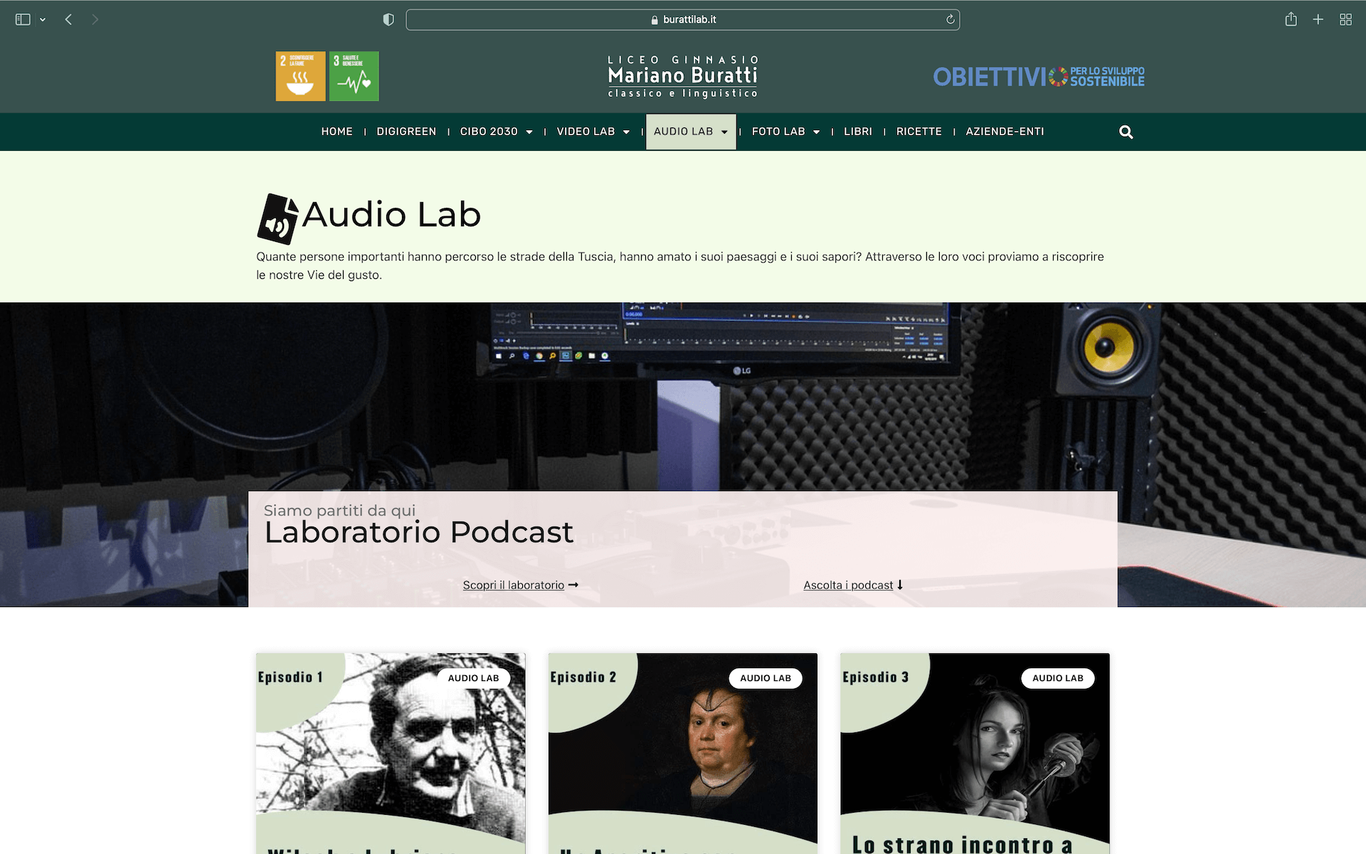Image resolution: width=1366 pixels, height=854 pixels.
Task: Go forward with the browser forward arrow
Action: 95,20
